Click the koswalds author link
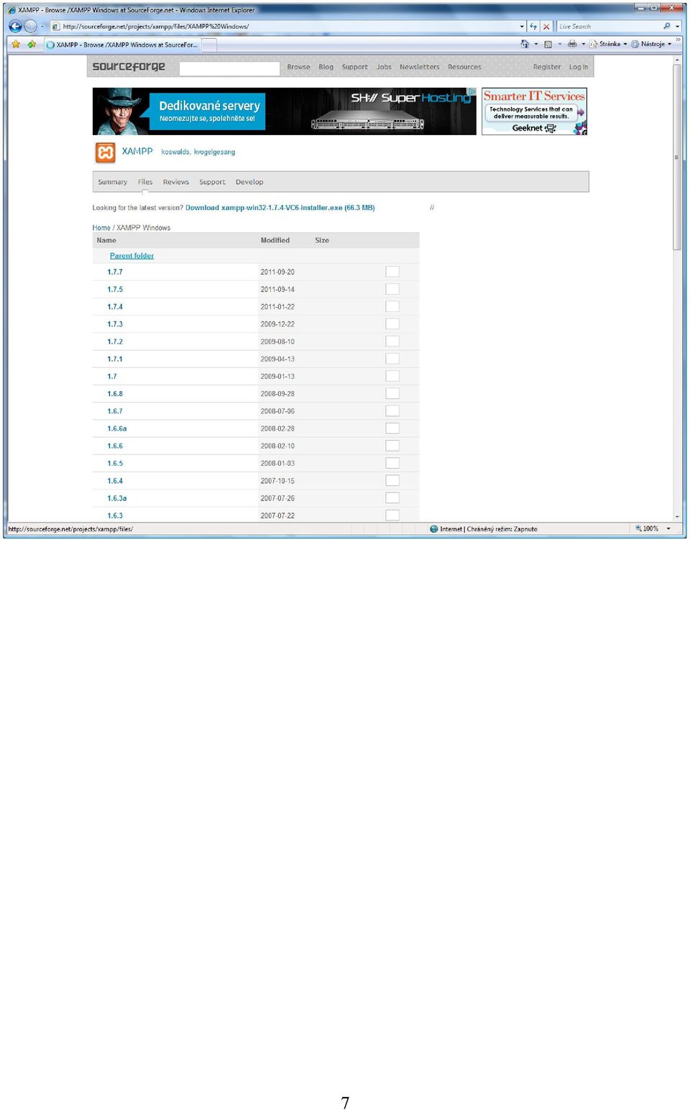This screenshot has width=690, height=1110. (175, 152)
